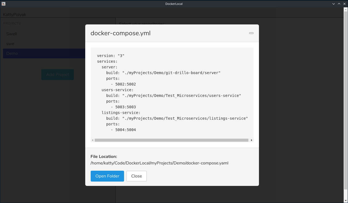Click the DockerLocal title bar label
This screenshot has width=348, height=203.
coord(174,4)
